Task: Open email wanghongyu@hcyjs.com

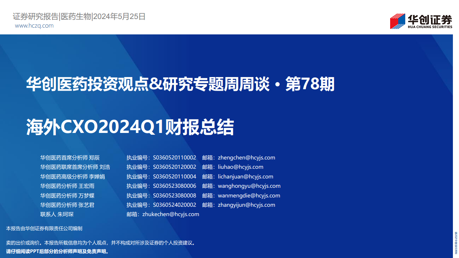Action: click(x=249, y=186)
